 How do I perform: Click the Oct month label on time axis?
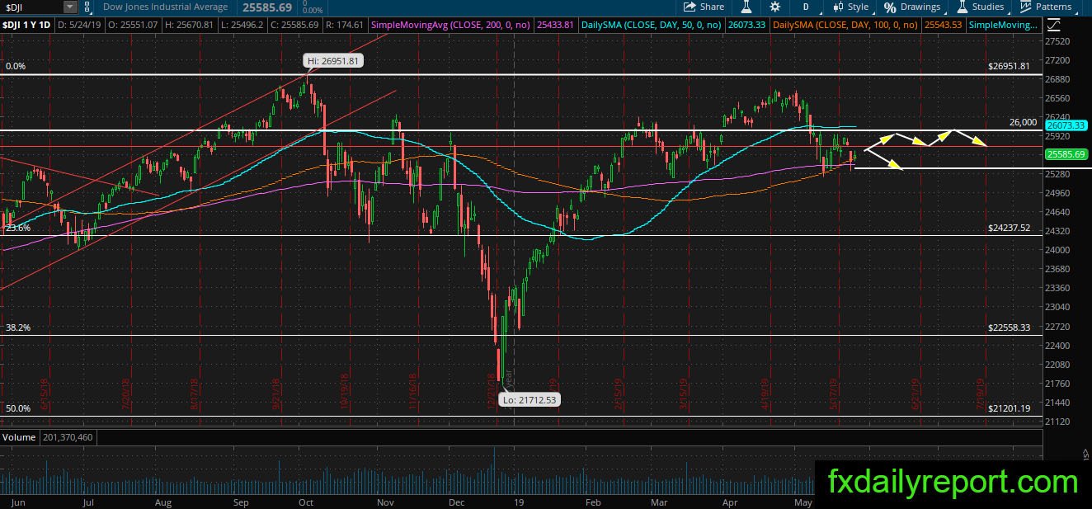(x=306, y=502)
